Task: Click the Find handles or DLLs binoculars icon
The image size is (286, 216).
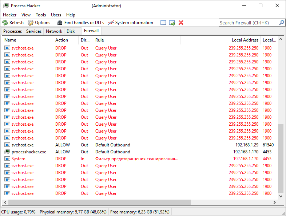Action: (x=60, y=23)
